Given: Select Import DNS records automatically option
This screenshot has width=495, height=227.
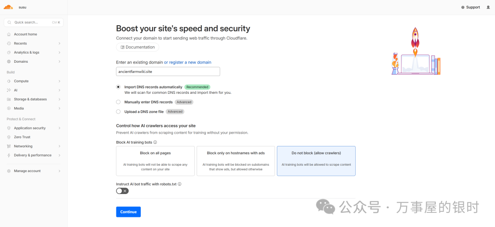Looking at the screenshot, I should [119, 87].
